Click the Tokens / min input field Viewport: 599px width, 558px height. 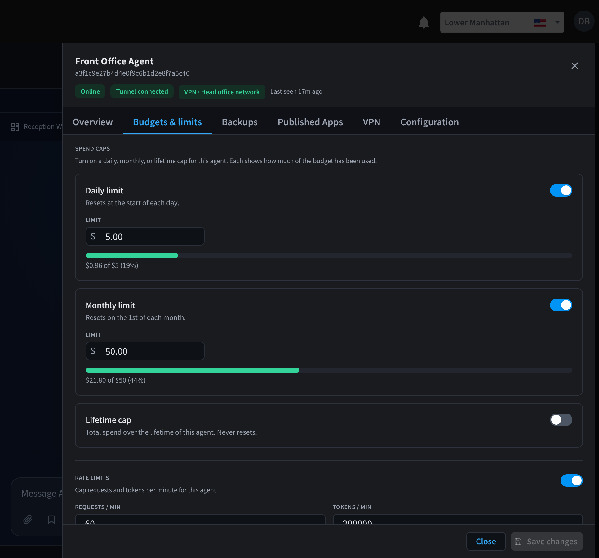click(458, 520)
